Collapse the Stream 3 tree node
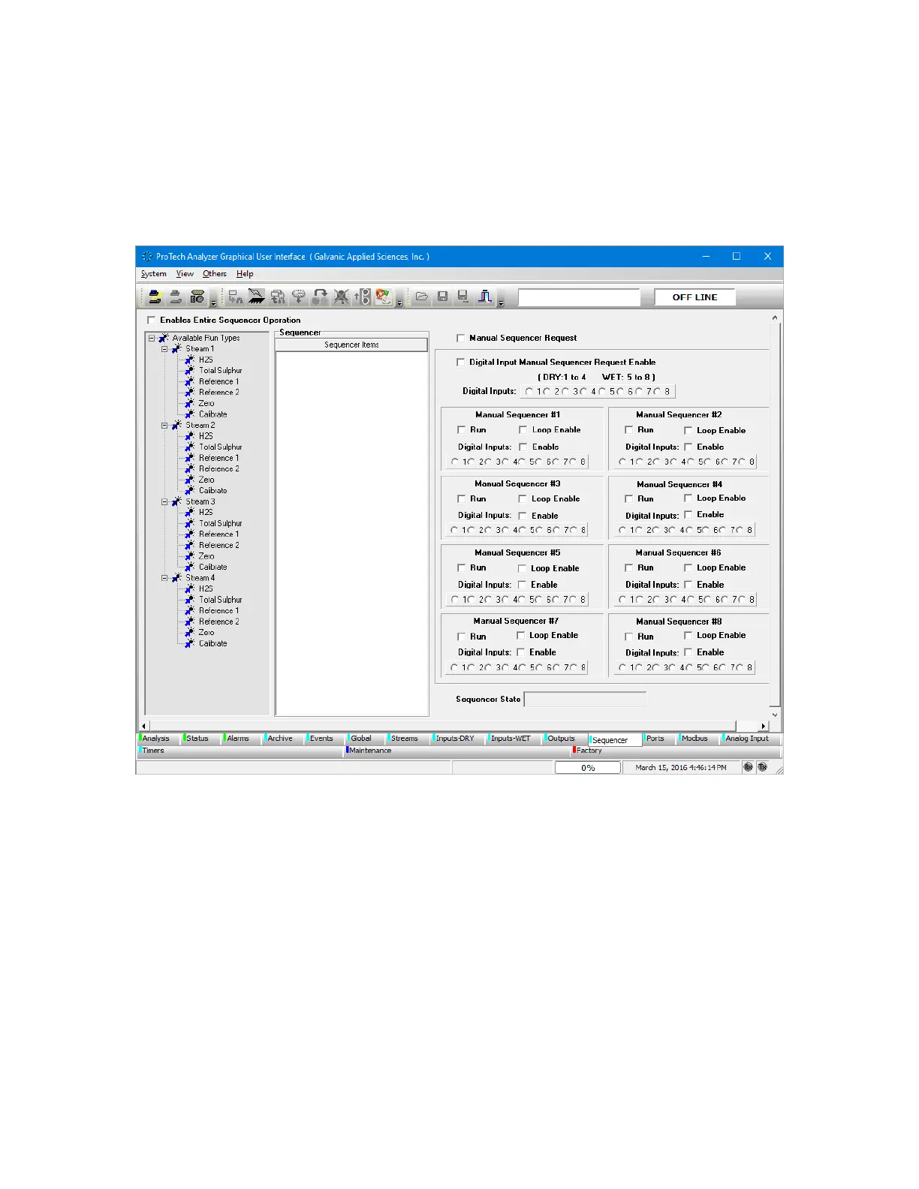Viewport: 919px width, 1189px height. click(164, 502)
